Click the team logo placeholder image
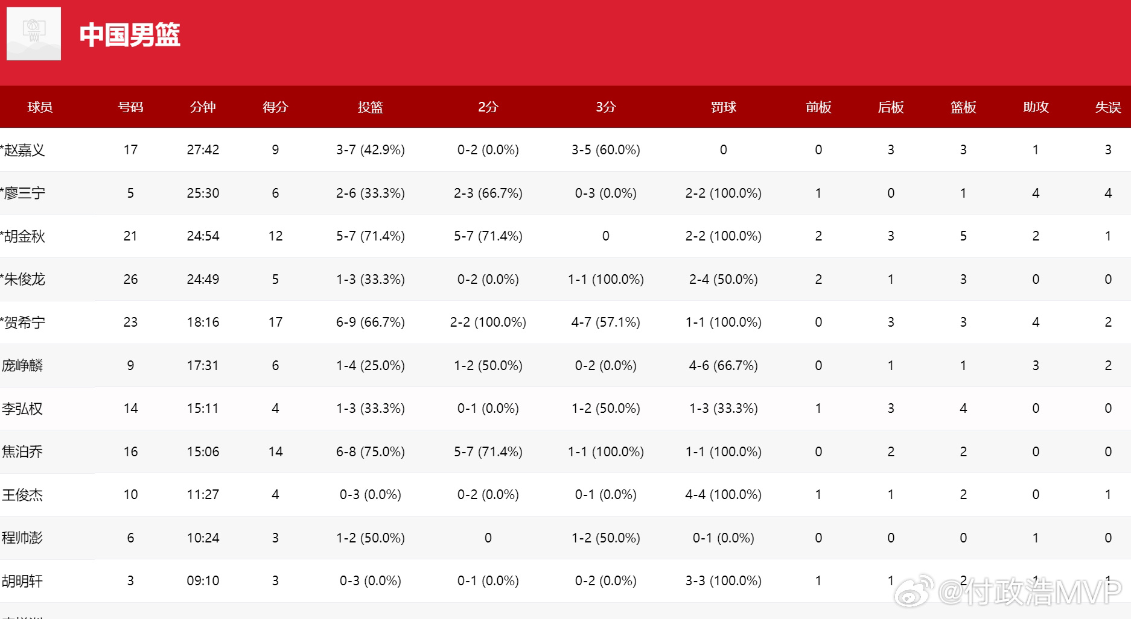1131x619 pixels. pos(34,34)
